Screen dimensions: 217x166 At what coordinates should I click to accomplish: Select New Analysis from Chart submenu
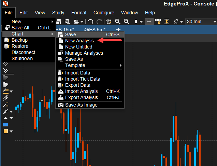[79, 41]
